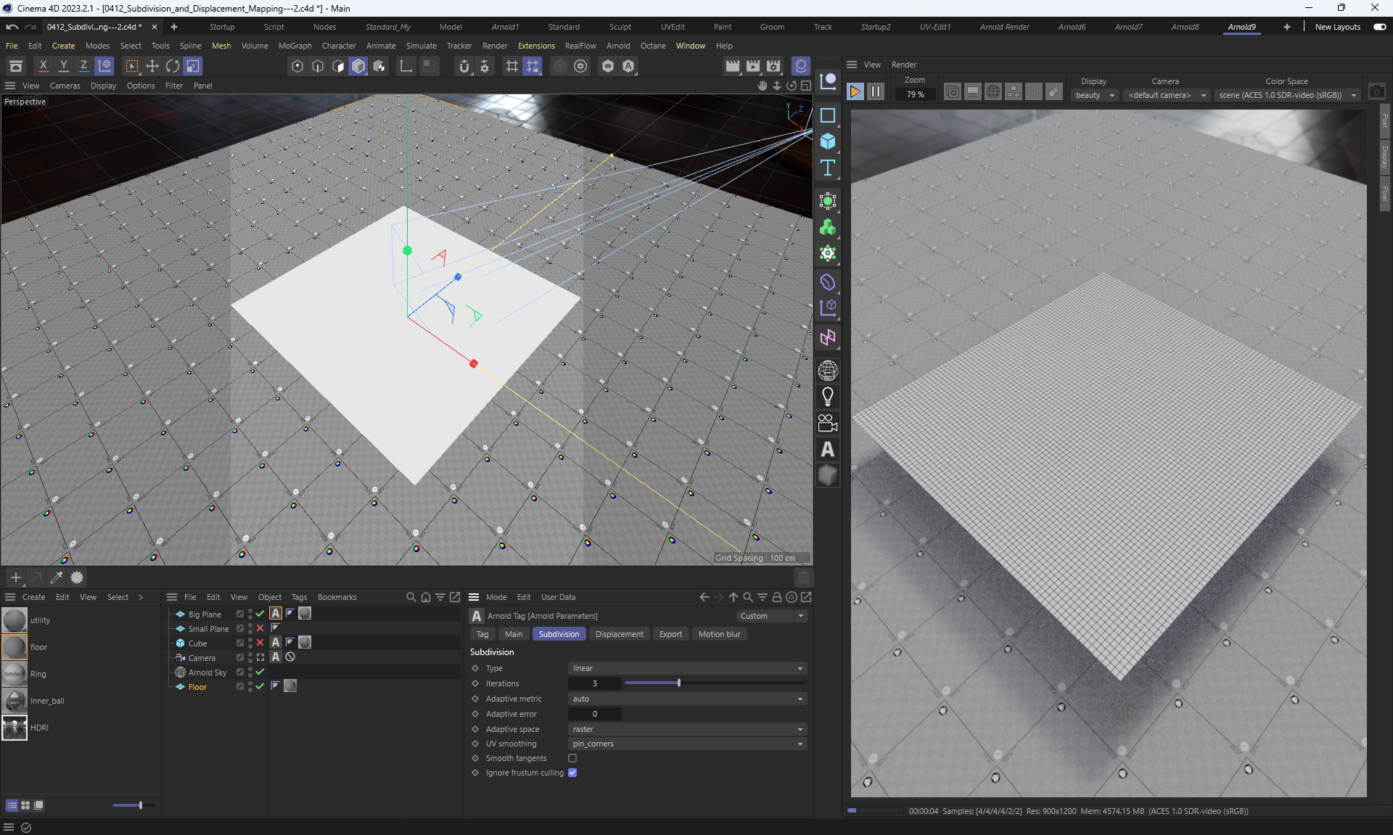Viewport: 1393px width, 835px height.
Task: Disable Ignore frustum culling checkbox
Action: tap(572, 773)
